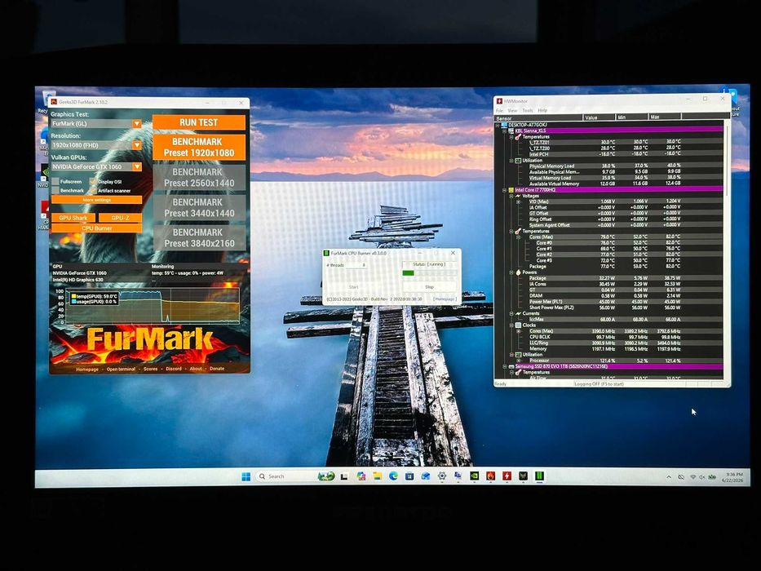Click the CPU Burner green progress bar

(429, 273)
